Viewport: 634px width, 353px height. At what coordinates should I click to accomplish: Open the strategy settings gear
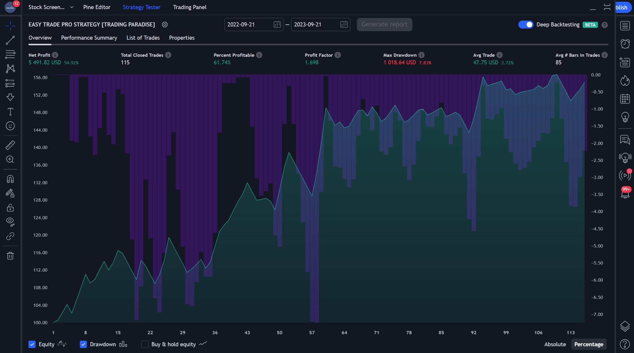(165, 25)
